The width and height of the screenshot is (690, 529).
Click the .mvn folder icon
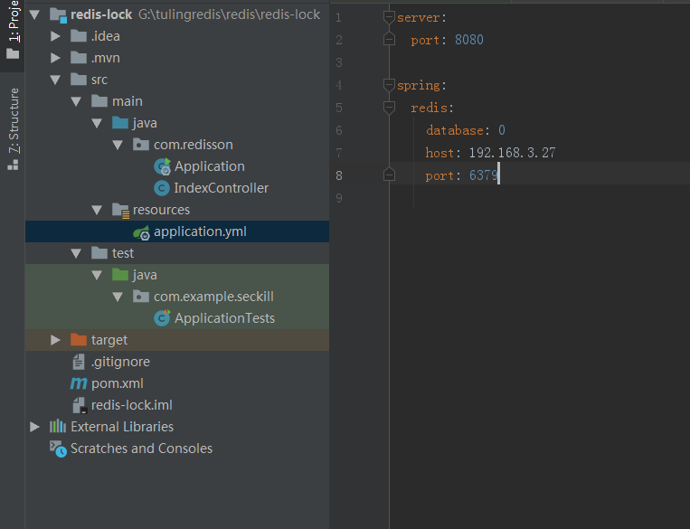(79, 57)
